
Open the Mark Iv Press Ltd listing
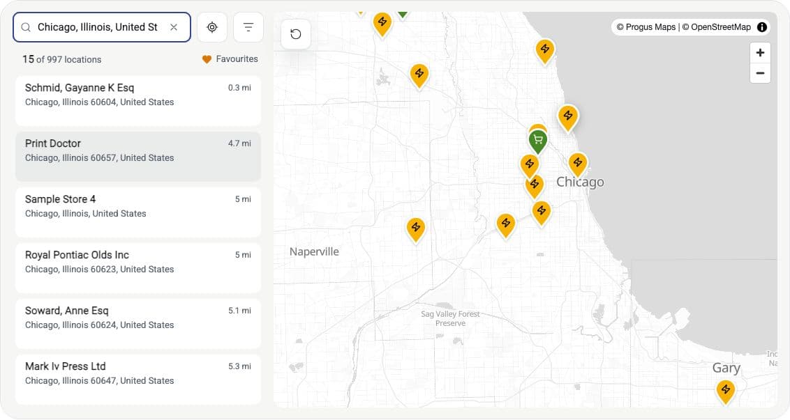(x=138, y=380)
